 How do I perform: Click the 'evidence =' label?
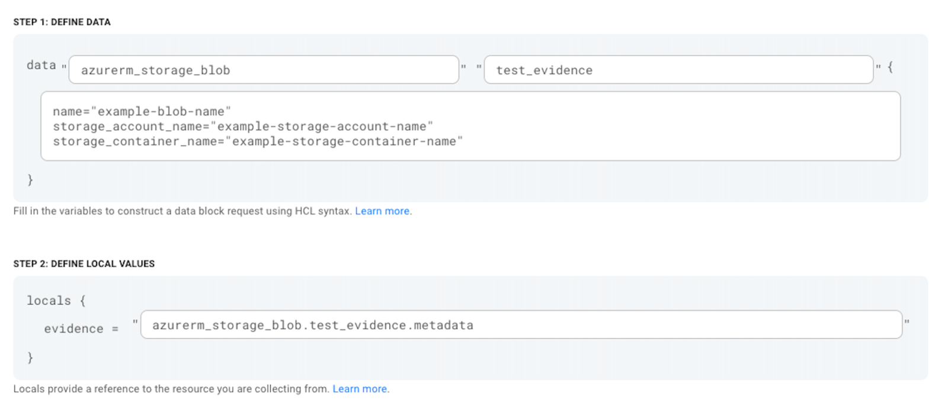(x=81, y=328)
